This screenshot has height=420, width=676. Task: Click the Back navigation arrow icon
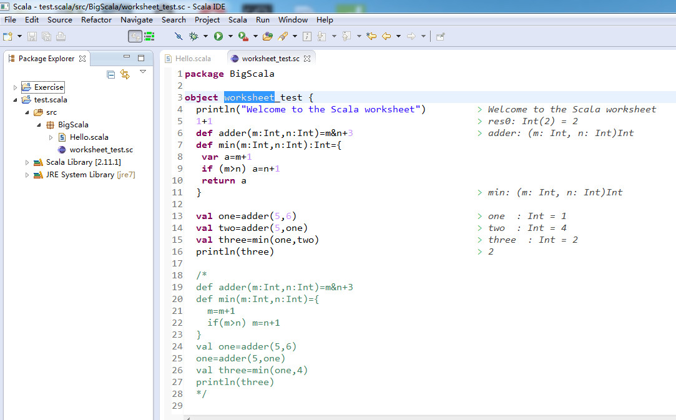(x=387, y=37)
